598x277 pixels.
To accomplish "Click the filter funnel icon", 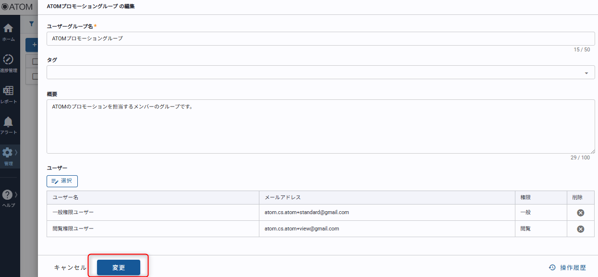I will tap(31, 24).
